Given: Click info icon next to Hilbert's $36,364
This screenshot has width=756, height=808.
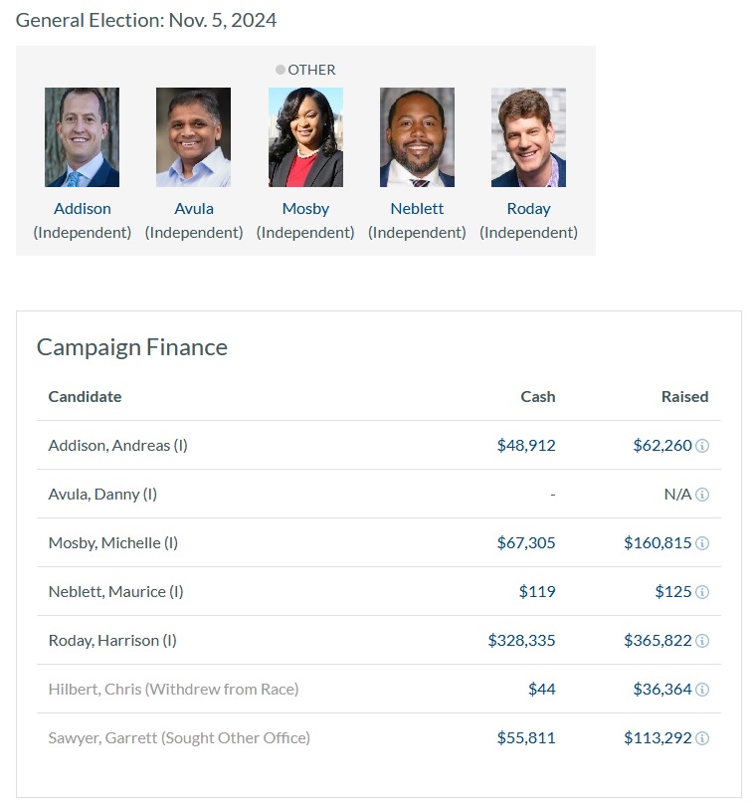Looking at the screenshot, I should [x=702, y=690].
